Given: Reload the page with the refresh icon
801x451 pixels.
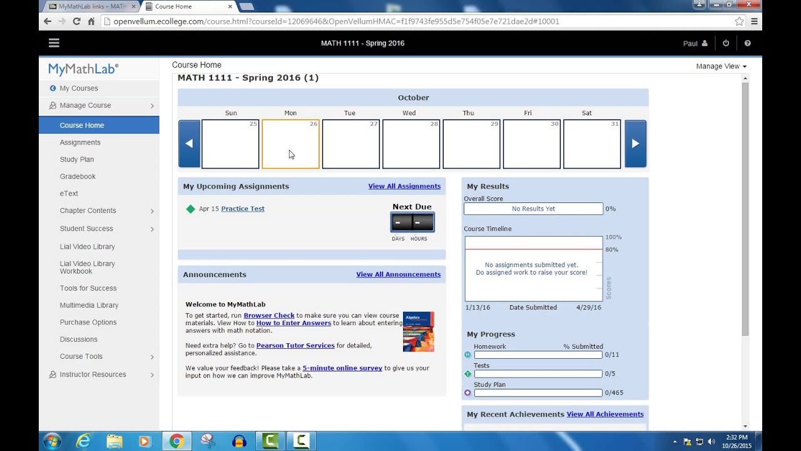Looking at the screenshot, I should click(x=76, y=21).
